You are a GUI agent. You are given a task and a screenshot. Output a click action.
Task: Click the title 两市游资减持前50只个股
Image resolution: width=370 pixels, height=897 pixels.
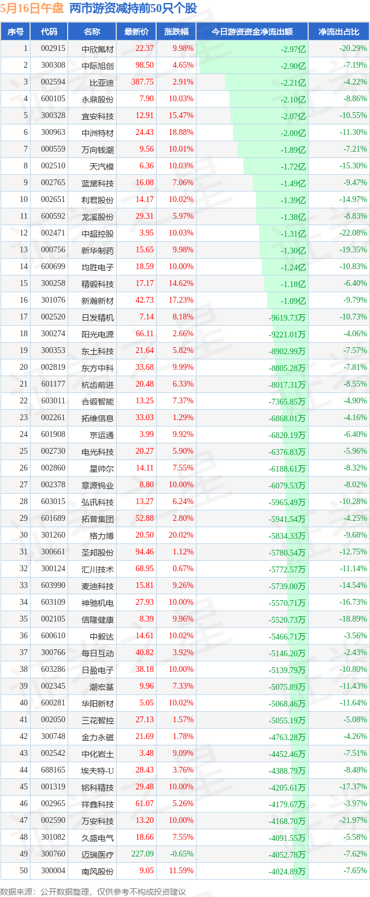click(133, 8)
